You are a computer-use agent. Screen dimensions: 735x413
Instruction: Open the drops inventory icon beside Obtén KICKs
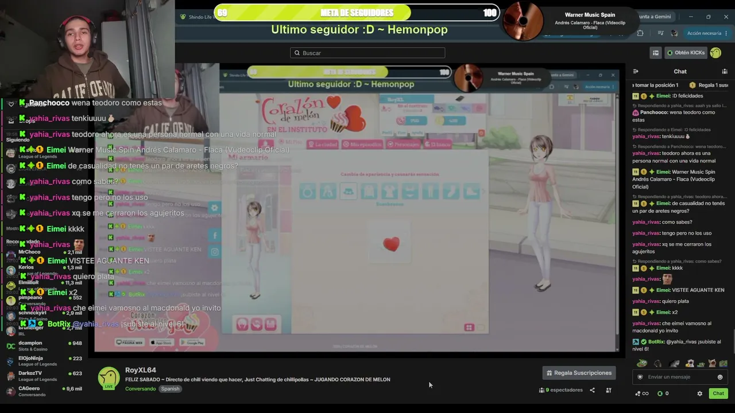(655, 53)
